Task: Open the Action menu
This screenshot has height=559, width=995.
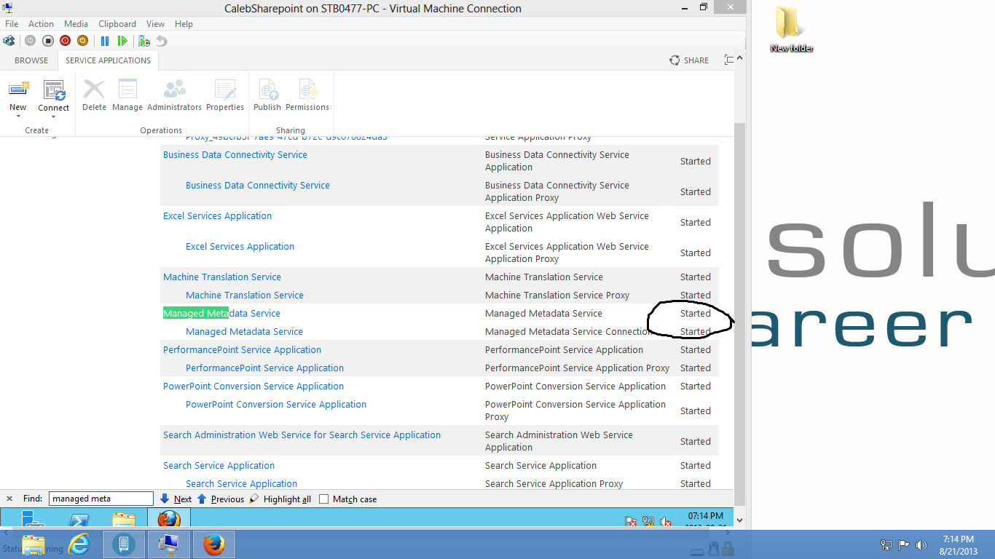Action: point(41,24)
